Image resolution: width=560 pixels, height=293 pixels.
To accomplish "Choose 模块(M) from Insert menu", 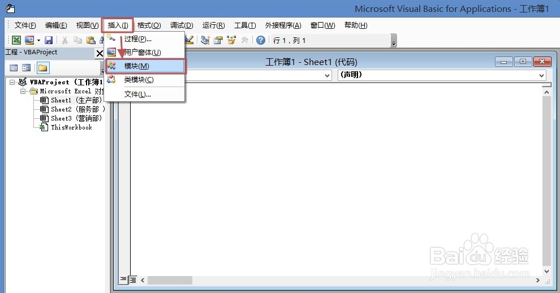I will 145,66.
